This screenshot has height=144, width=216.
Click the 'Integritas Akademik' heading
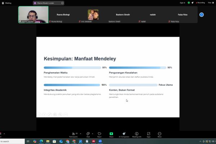[55, 90]
